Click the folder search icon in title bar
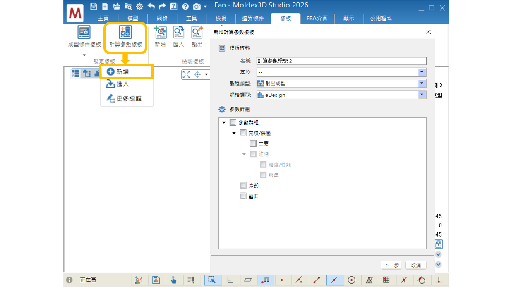 pos(128,6)
